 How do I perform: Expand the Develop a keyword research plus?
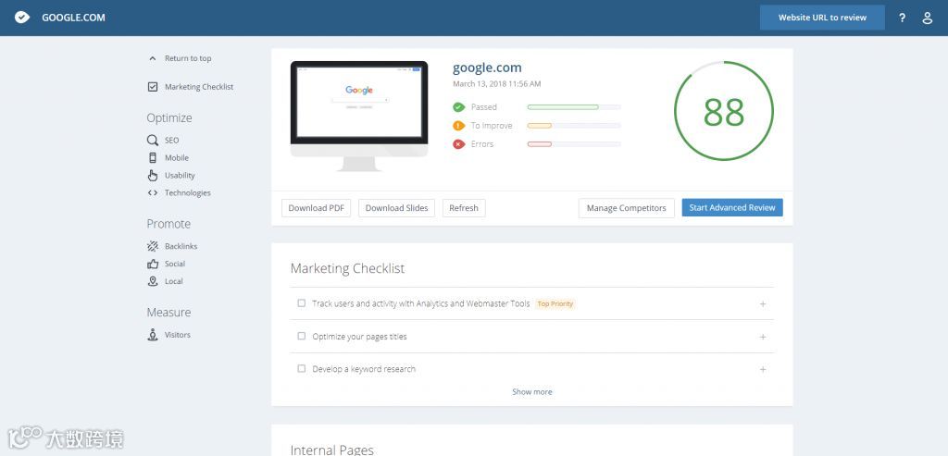tap(763, 369)
